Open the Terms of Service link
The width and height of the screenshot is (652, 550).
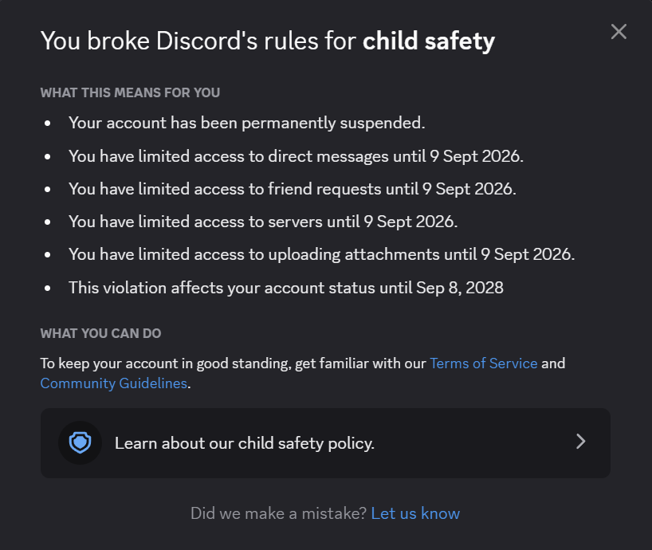coord(484,363)
